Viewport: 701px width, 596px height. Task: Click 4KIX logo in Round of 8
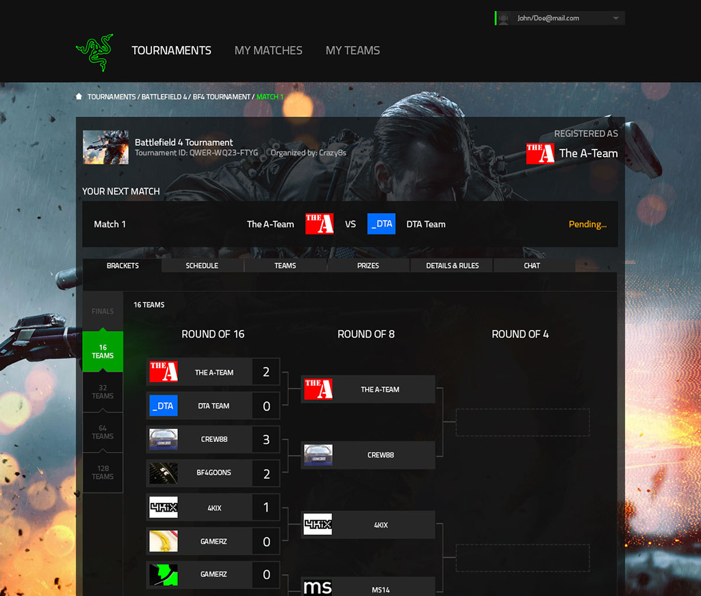click(x=318, y=524)
